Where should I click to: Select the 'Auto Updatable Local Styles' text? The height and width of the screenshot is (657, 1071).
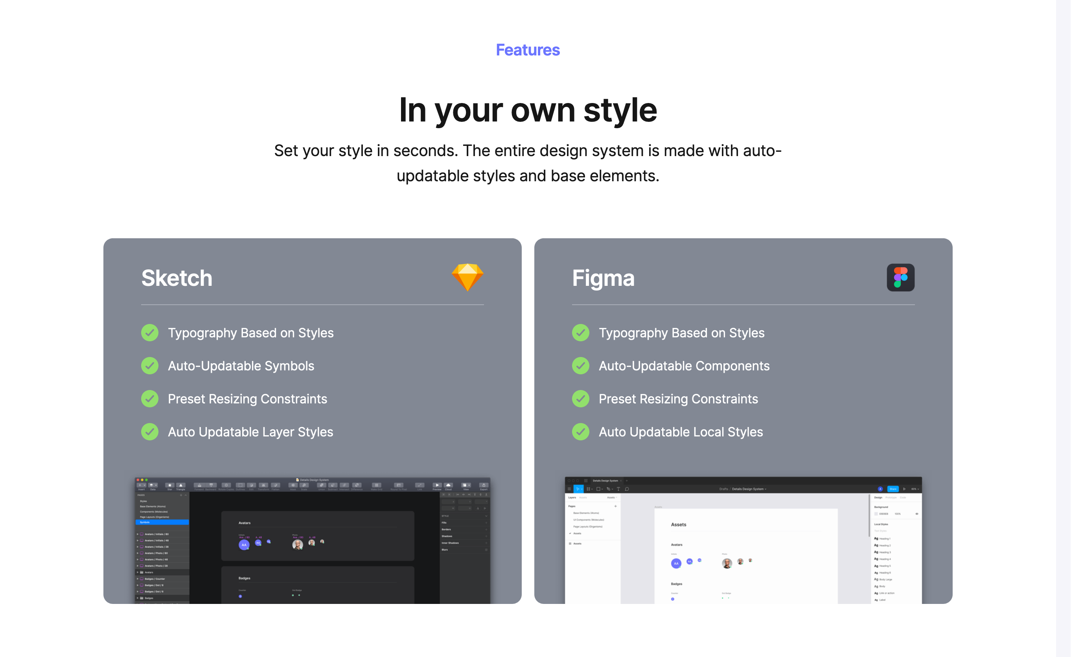(681, 432)
